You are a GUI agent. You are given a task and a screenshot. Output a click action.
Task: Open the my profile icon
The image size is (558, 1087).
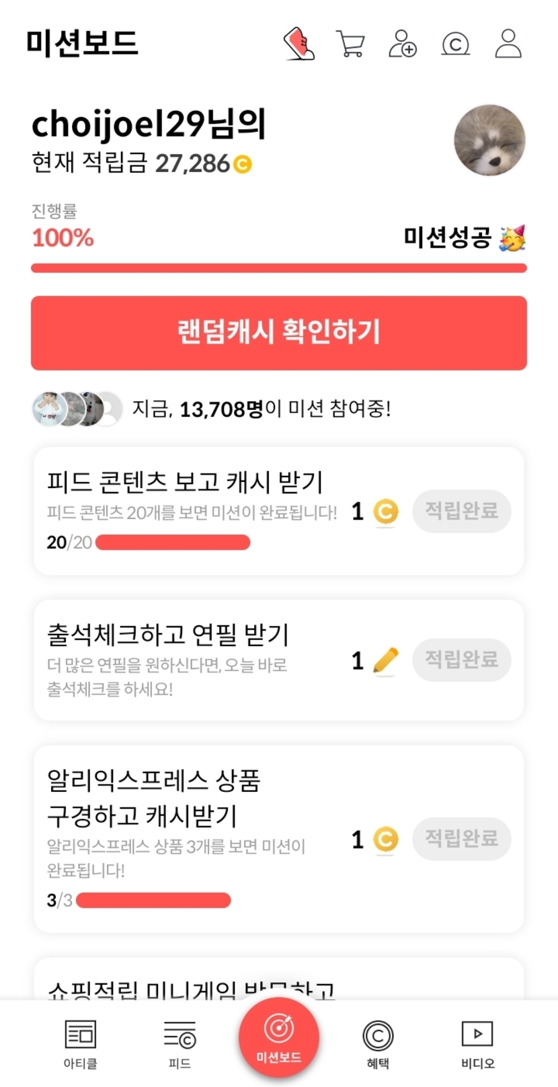[508, 44]
